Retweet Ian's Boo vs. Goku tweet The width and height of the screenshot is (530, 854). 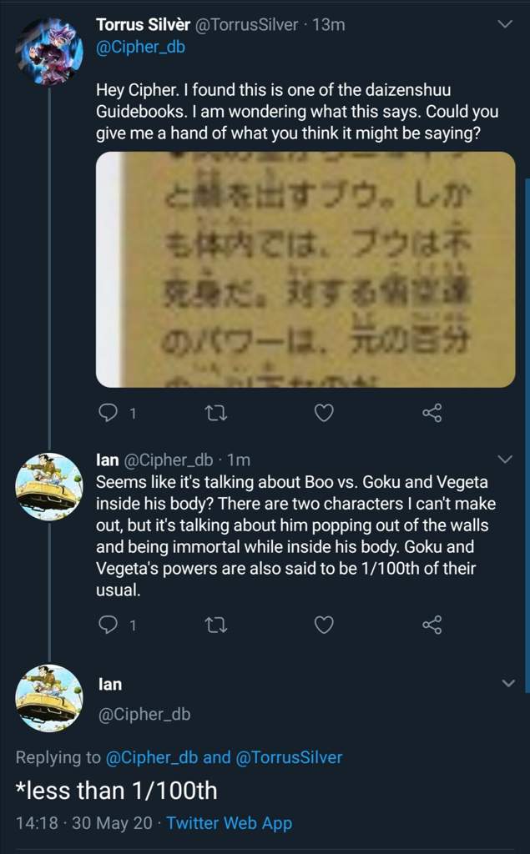(x=215, y=625)
